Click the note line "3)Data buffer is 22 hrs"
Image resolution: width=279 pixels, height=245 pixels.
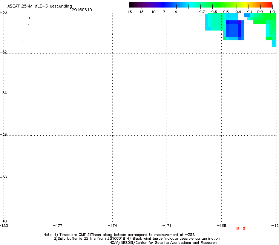136,239
